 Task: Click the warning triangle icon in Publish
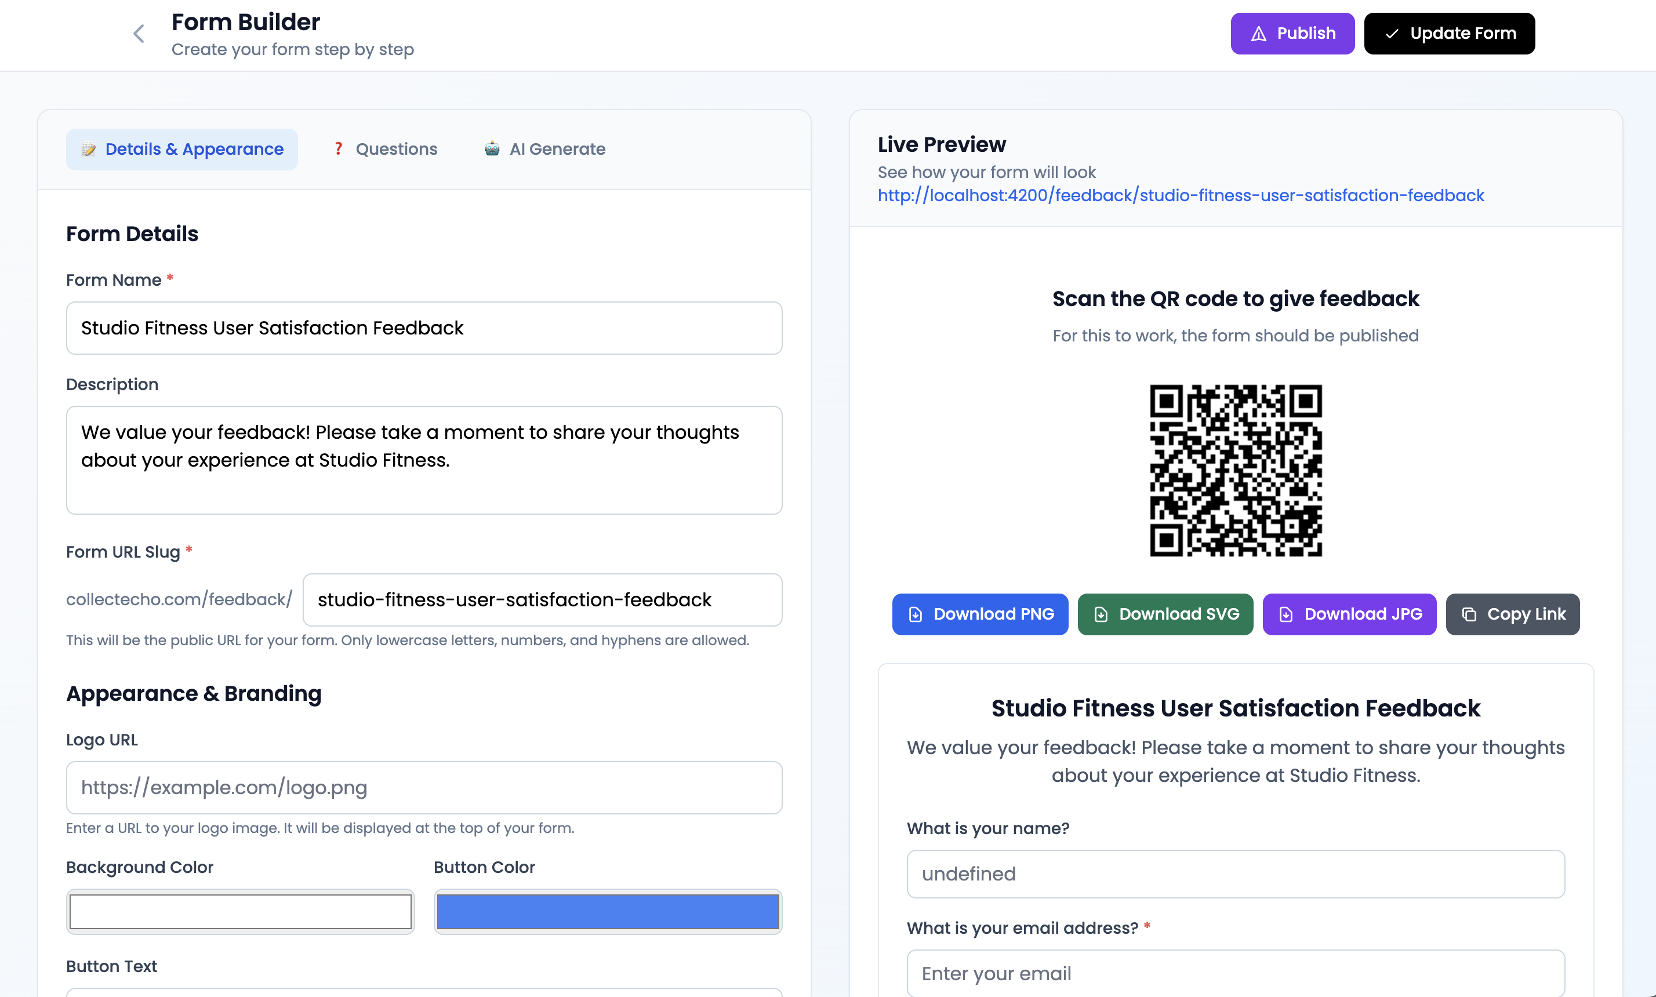click(x=1258, y=34)
